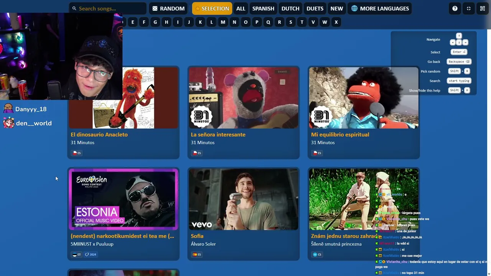Open the La señora interesante thumbnail

coord(244,98)
